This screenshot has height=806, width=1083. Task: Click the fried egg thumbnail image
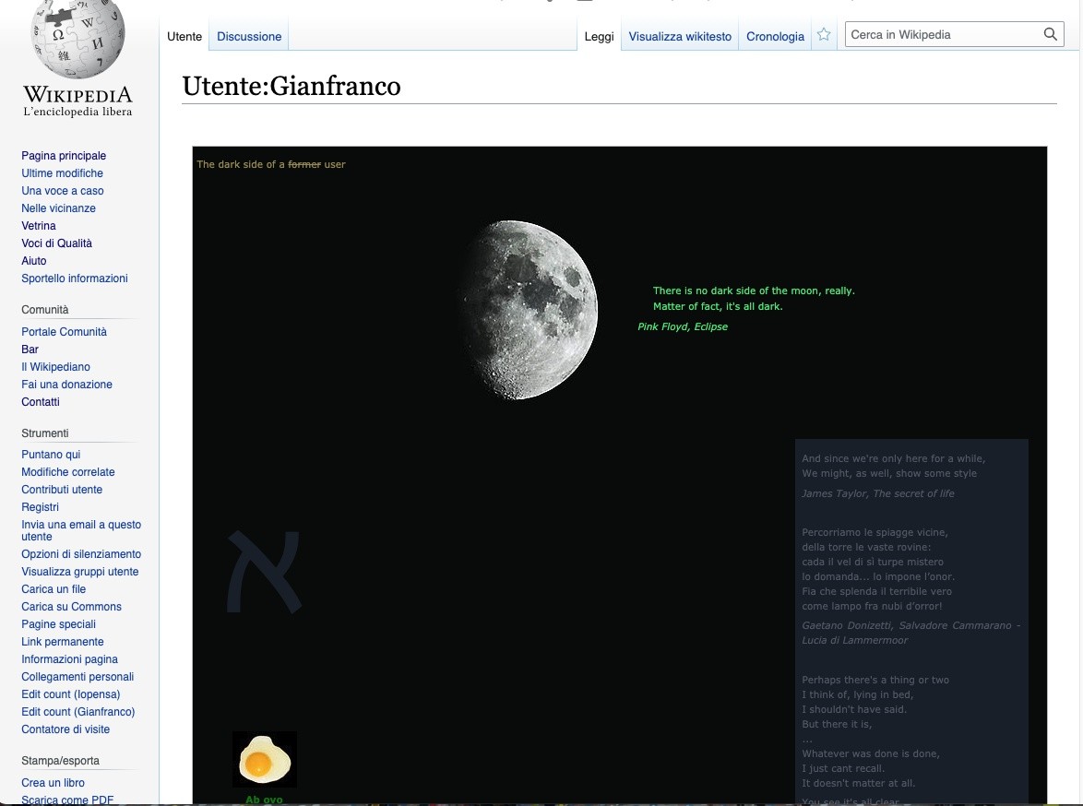[x=265, y=759]
